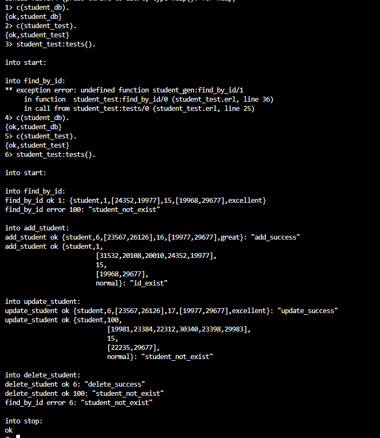This screenshot has width=380, height=438.
Task: Click the "exception error" message line
Action: pyautogui.click(x=128, y=90)
